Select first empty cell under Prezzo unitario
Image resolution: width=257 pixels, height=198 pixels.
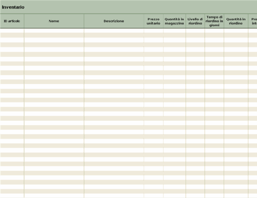[x=153, y=30]
